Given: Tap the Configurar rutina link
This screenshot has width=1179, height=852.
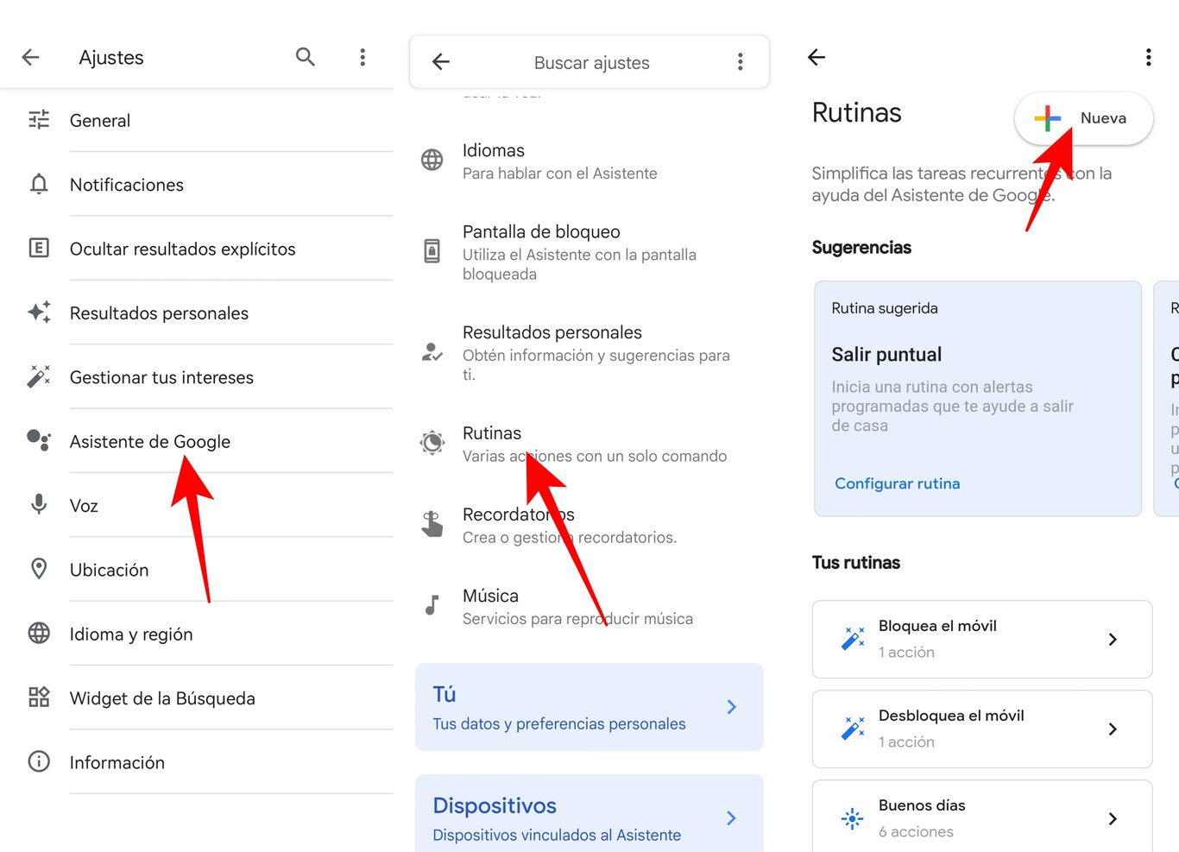Looking at the screenshot, I should (x=898, y=483).
